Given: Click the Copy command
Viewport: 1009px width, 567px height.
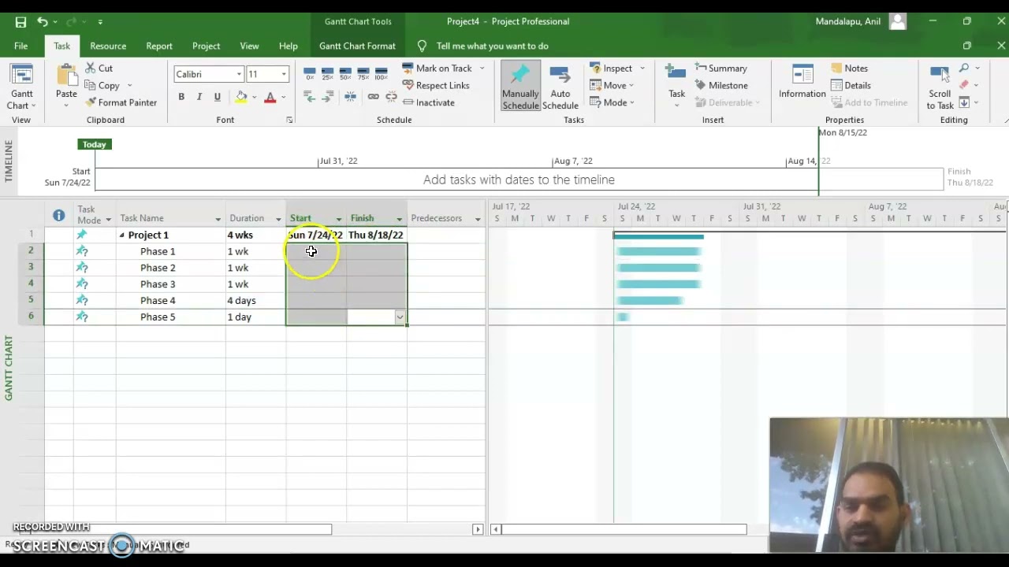Looking at the screenshot, I should [102, 86].
